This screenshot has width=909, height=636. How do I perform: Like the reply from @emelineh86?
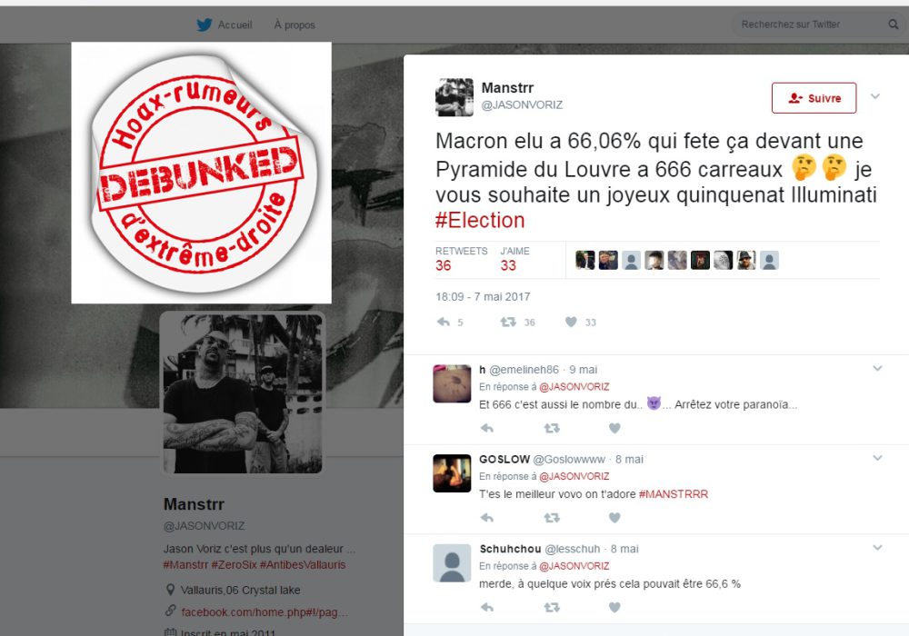pyautogui.click(x=614, y=428)
